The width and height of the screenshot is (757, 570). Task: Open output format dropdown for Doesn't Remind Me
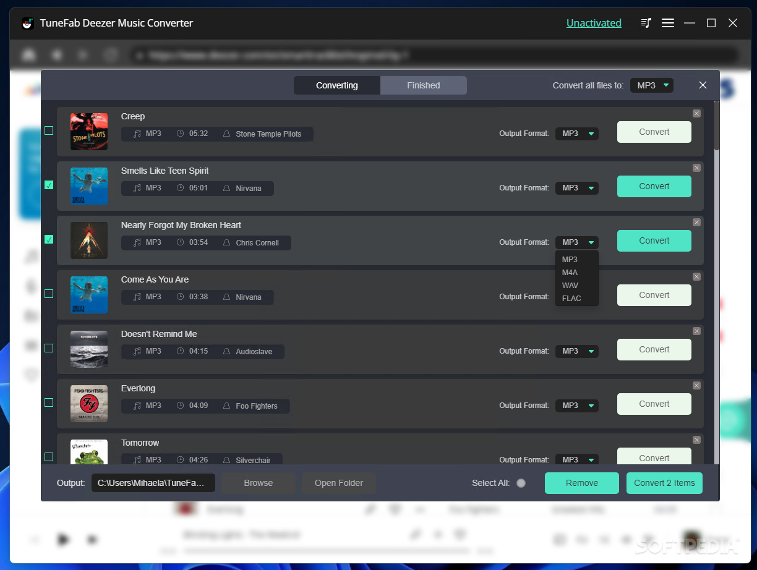577,351
